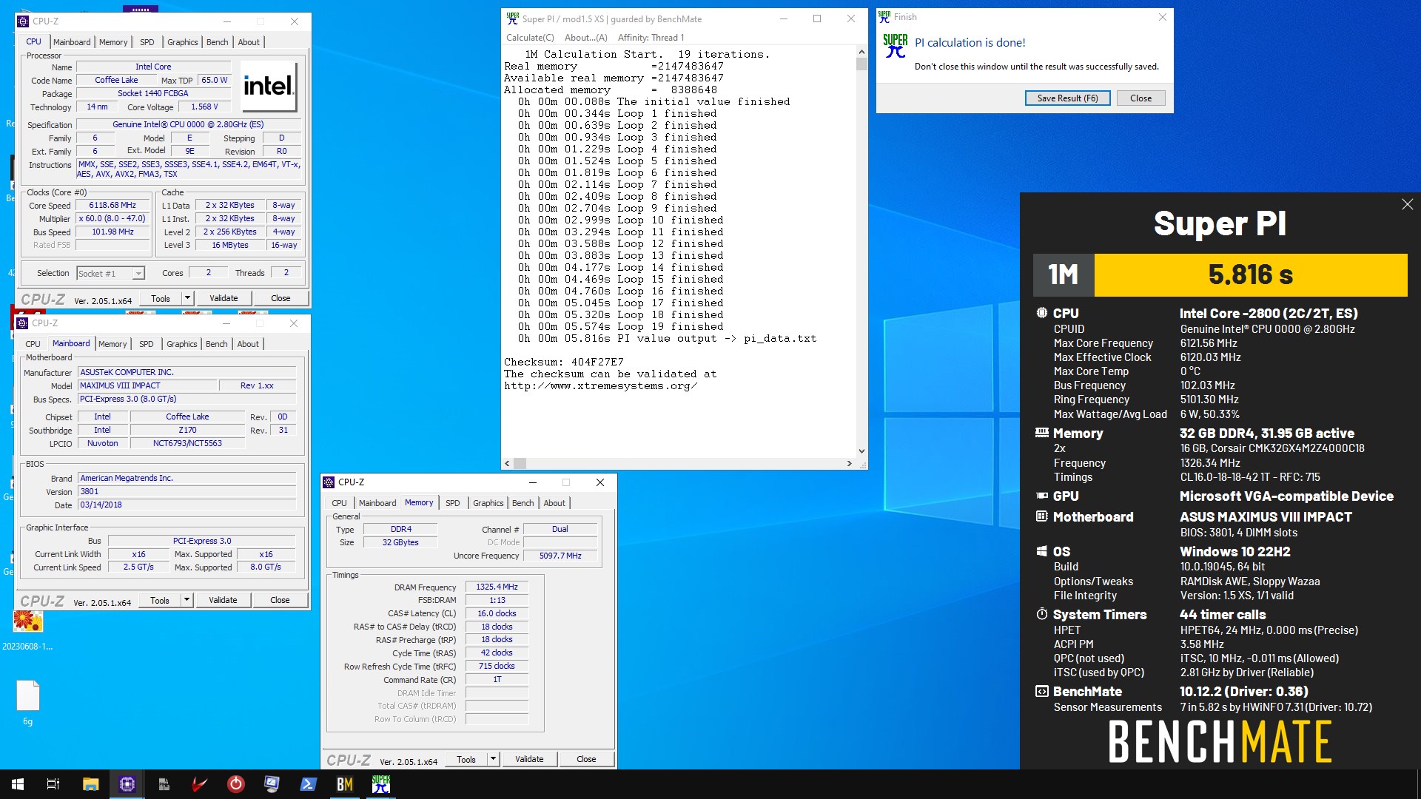Click the 5.816 s result banner

point(1251,275)
